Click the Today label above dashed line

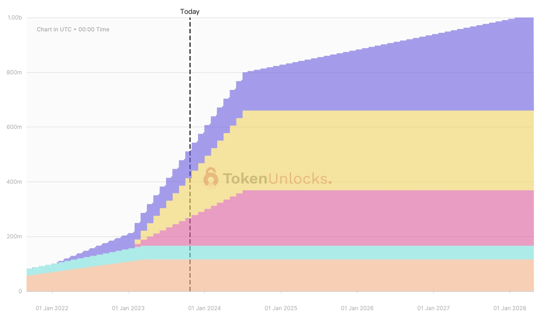tap(190, 12)
